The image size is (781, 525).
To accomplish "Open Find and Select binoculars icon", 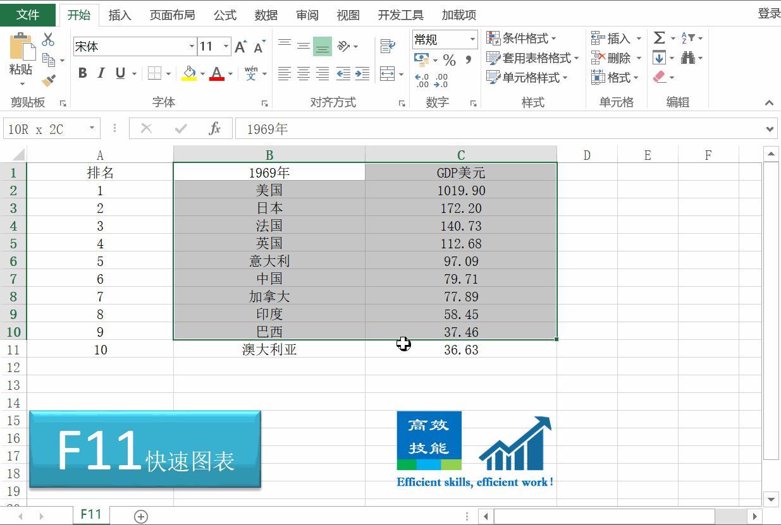I will [x=689, y=57].
